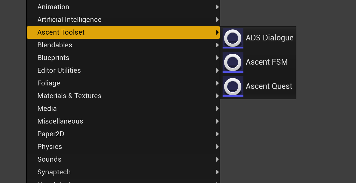356x183 pixels.
Task: Expand the Media submenu arrow
Action: 217,109
